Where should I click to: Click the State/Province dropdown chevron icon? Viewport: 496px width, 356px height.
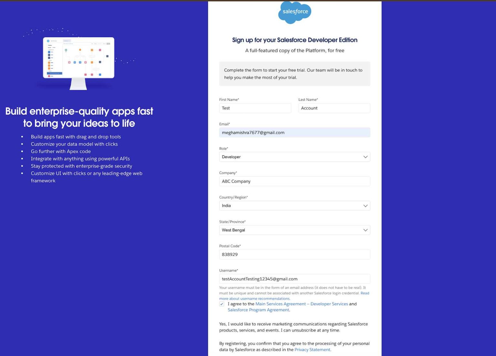point(365,230)
